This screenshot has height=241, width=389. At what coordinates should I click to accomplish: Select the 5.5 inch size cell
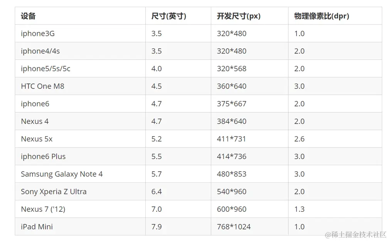tap(178, 157)
